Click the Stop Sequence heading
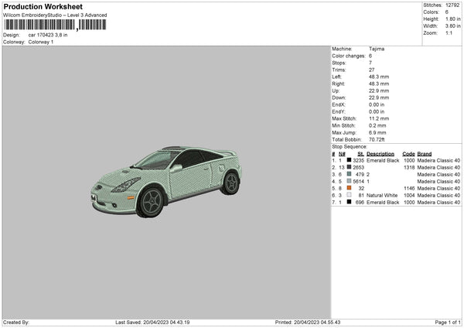464x328 pixels. coord(350,145)
